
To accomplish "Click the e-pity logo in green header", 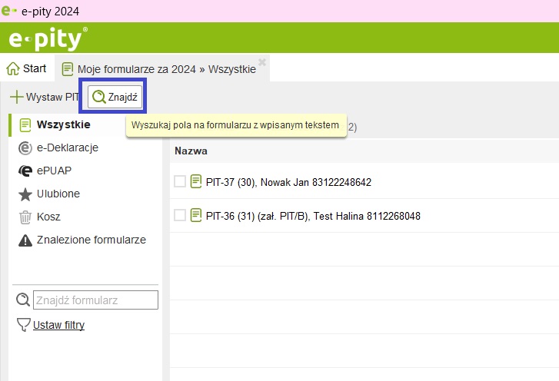I will click(x=48, y=38).
